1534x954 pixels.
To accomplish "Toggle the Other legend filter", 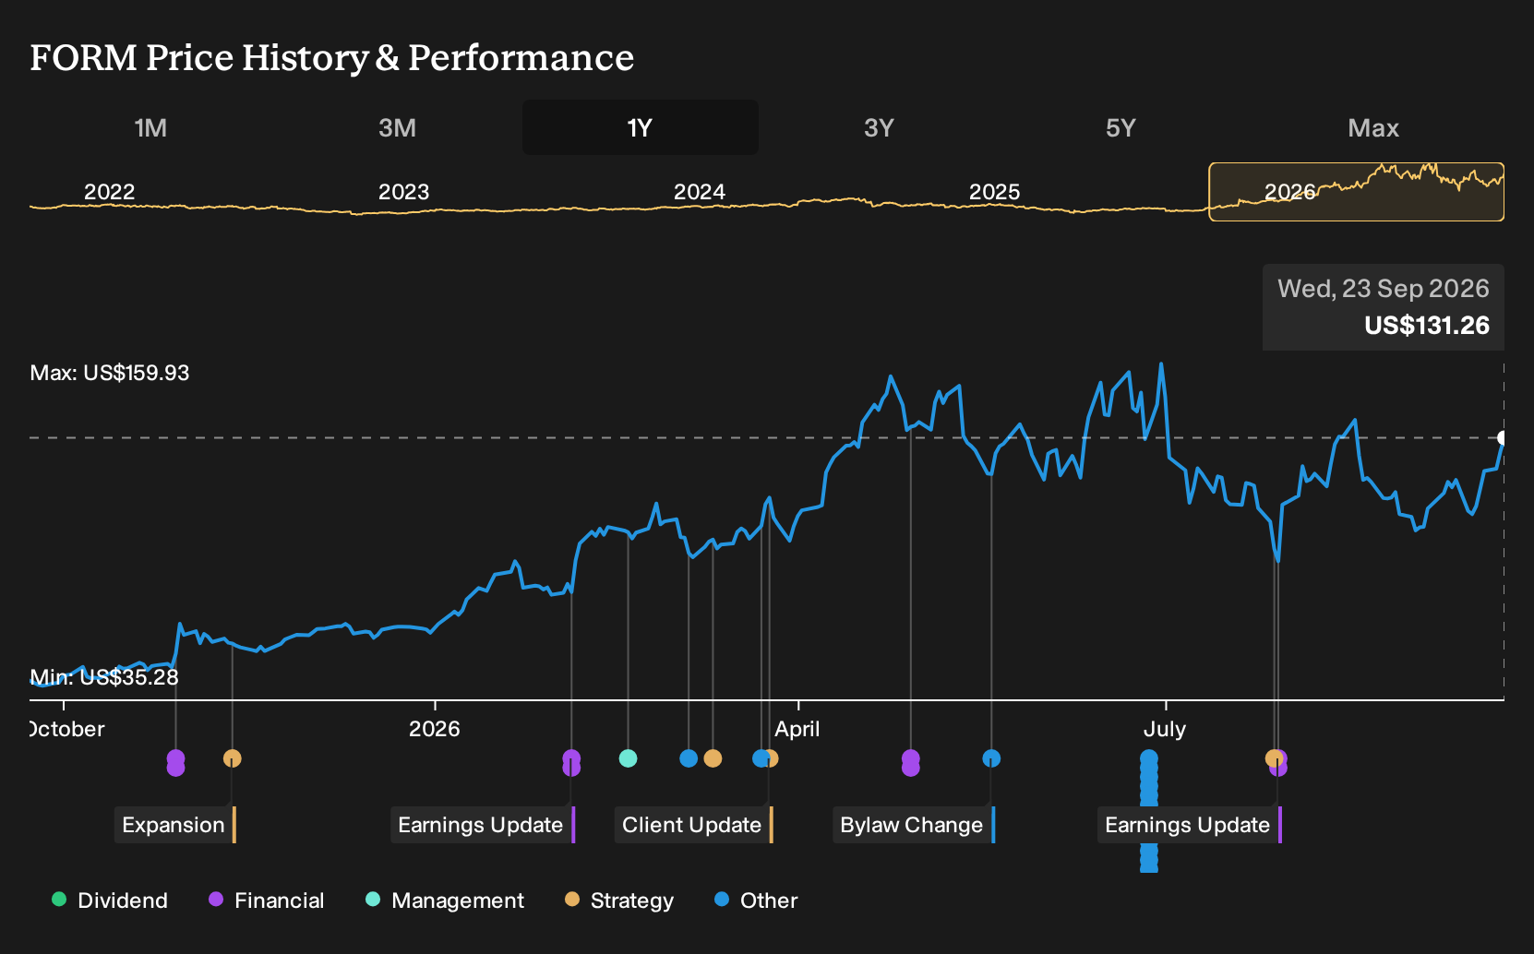I will pyautogui.click(x=756, y=900).
